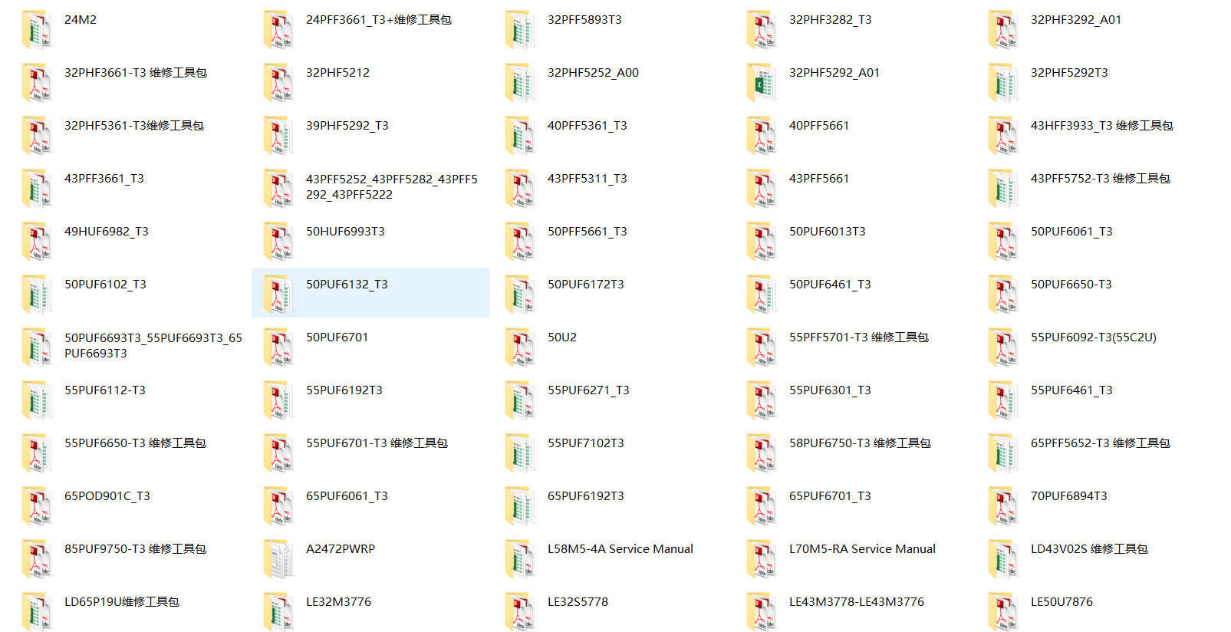Click the 43PFF5311_T3 folder icon
This screenshot has width=1231, height=632.
tap(520, 189)
